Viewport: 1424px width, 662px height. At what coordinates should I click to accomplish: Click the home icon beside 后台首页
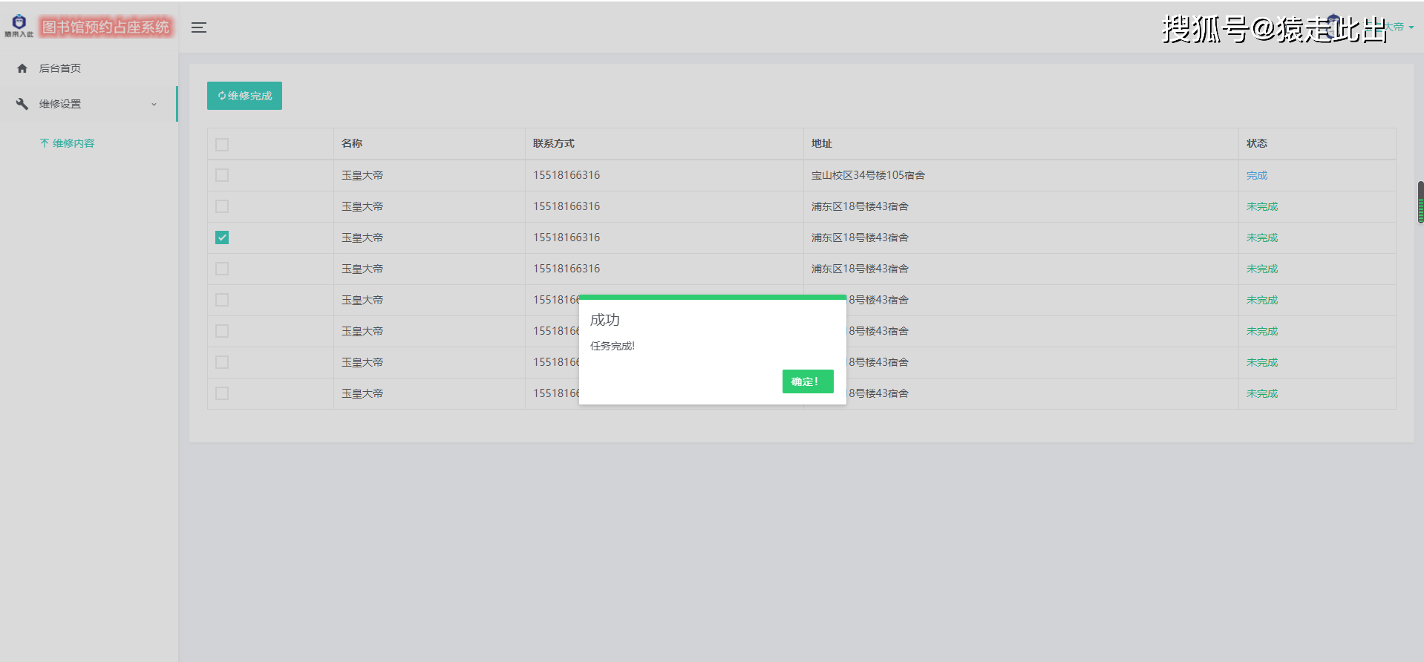coord(22,68)
